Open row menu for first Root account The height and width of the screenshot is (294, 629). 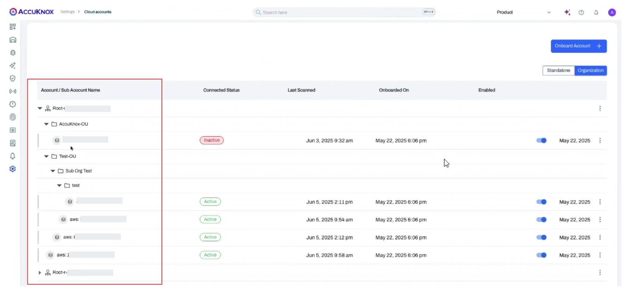click(x=600, y=108)
